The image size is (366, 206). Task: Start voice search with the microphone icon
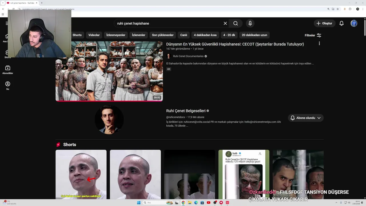click(250, 23)
